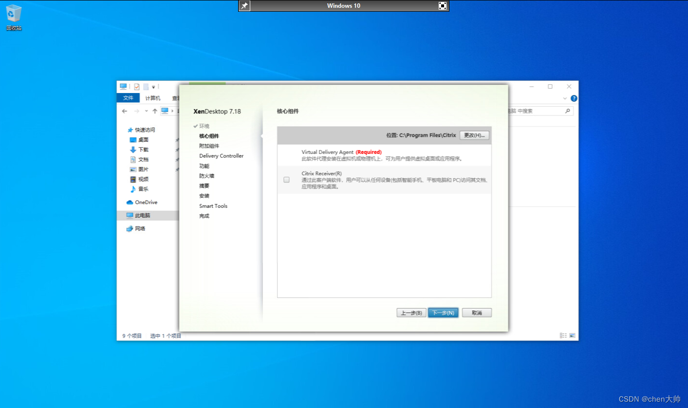This screenshot has width=688, height=408.
Task: Expand the Explorer ribbon with the chevron
Action: (x=565, y=98)
